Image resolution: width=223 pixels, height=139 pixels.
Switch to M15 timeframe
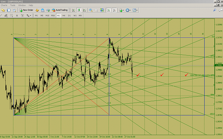47,15
